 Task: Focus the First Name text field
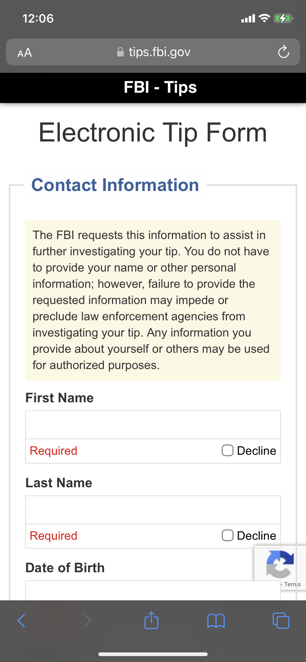click(153, 425)
